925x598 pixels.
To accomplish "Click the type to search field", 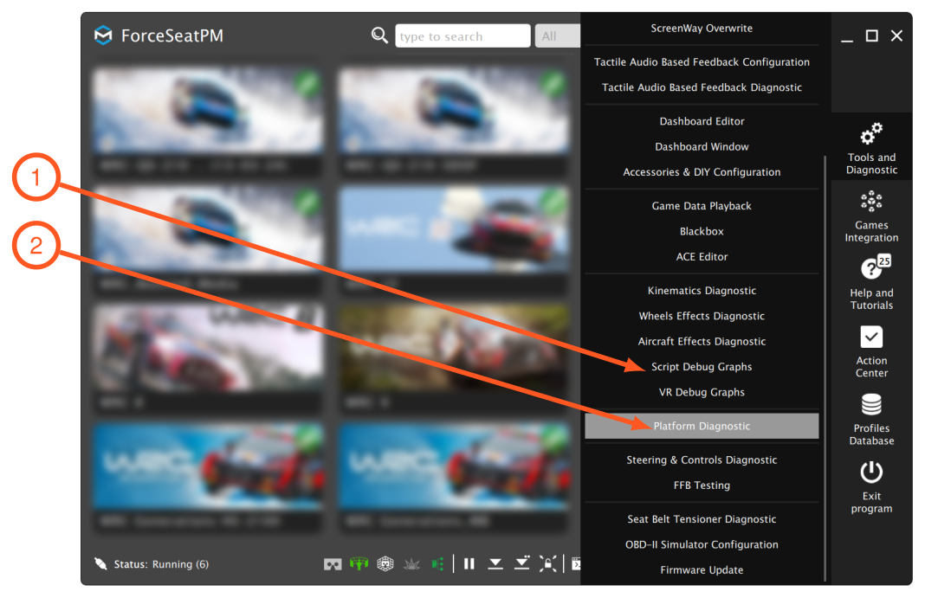I will point(462,36).
